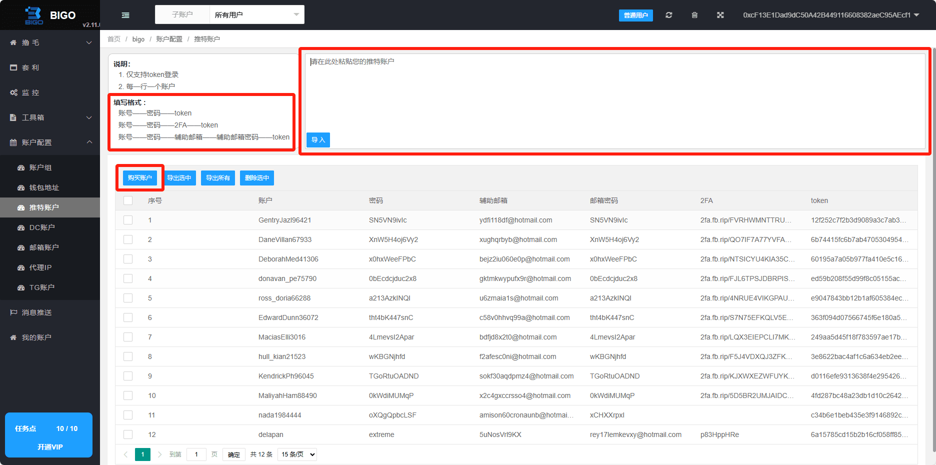Click the bigo breadcrumb link
This screenshot has width=936, height=465.
[x=138, y=39]
